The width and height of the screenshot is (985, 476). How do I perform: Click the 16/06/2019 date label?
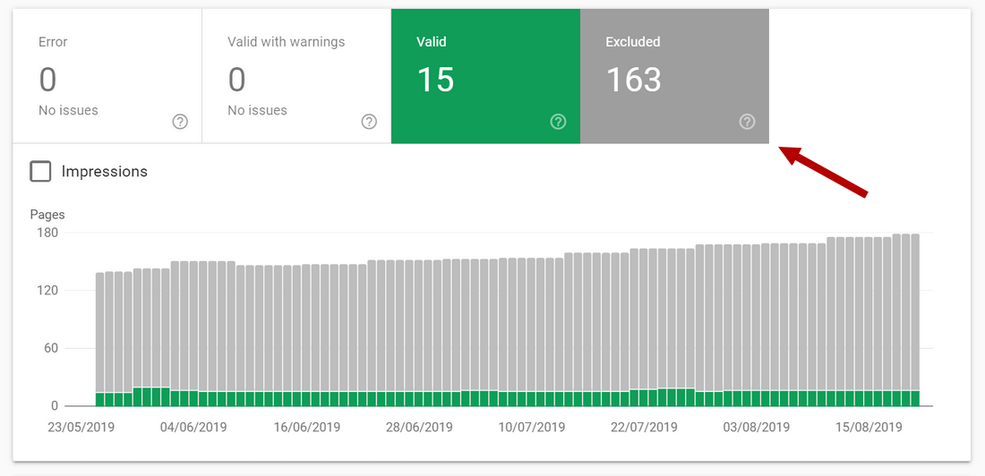pyautogui.click(x=307, y=428)
